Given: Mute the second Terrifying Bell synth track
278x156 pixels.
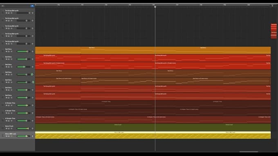Looking at the screenshot, I should 7,21.
